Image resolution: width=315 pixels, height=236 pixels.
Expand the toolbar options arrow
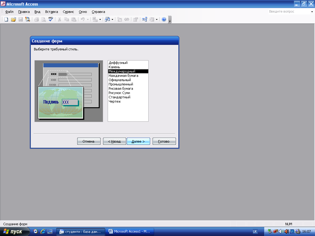[170, 20]
